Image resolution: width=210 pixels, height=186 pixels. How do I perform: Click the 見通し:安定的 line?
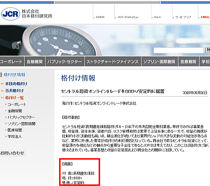click(x=73, y=183)
